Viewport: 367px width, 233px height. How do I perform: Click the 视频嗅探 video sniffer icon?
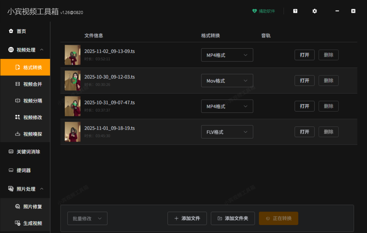(x=17, y=134)
